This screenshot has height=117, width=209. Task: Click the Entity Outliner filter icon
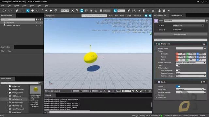(36, 19)
